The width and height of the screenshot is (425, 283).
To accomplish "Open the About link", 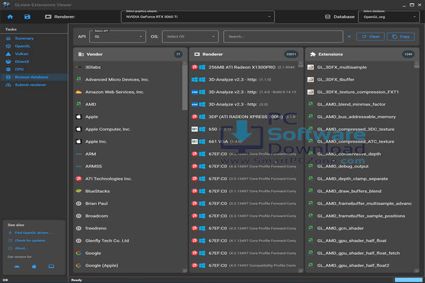I will [x=21, y=248].
